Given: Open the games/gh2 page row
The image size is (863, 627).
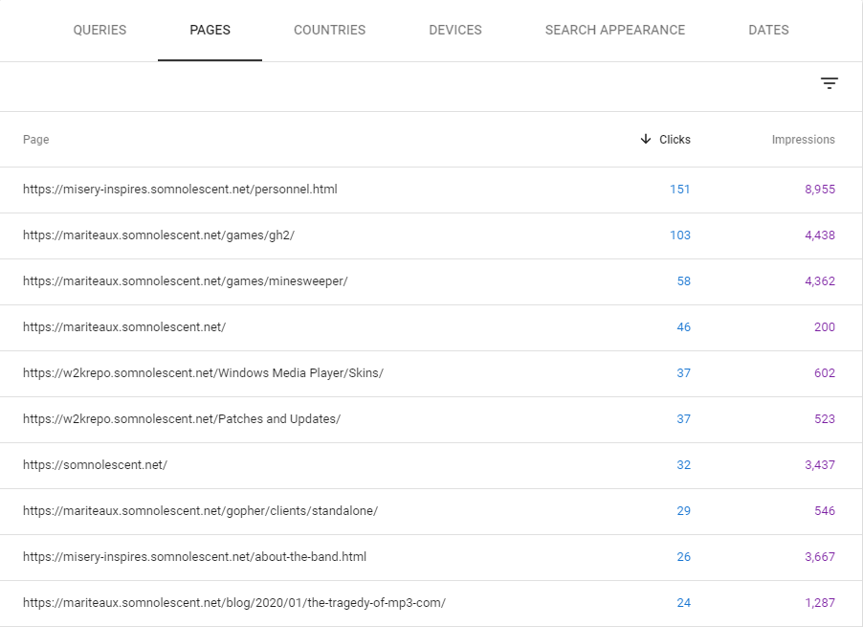Looking at the screenshot, I should [159, 235].
